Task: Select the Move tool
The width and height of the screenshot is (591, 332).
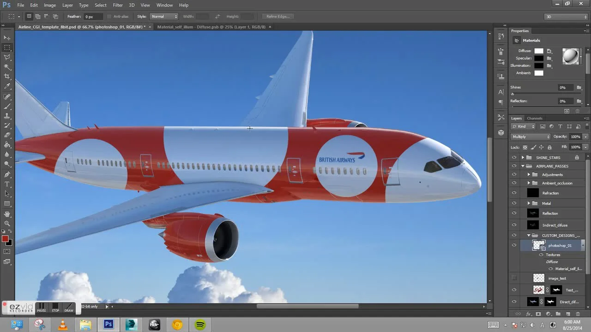Action: (7, 38)
